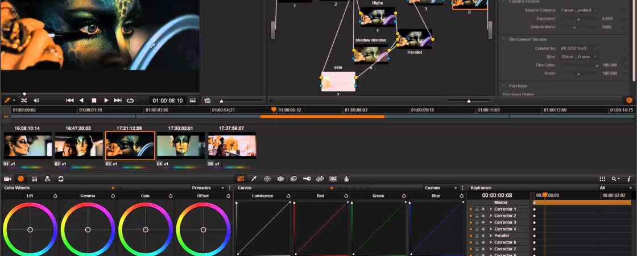
Task: Reset the Offset color wheel
Action: 228,196
